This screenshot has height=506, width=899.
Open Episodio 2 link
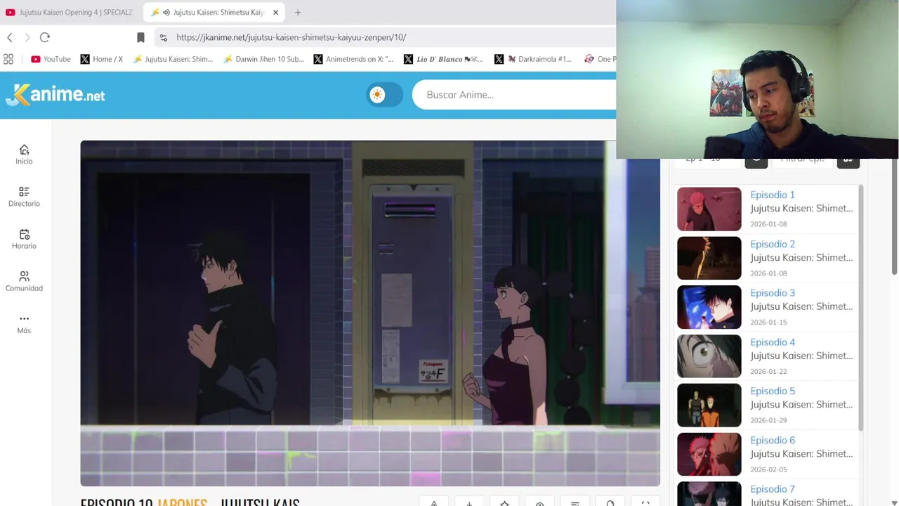(x=773, y=244)
